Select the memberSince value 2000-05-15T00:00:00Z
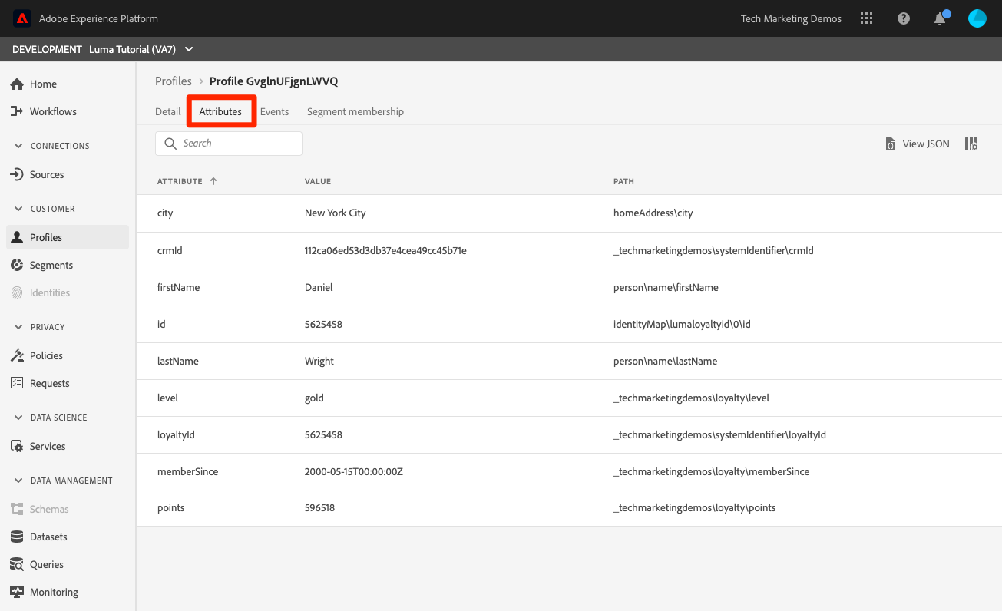This screenshot has height=611, width=1002. [x=354, y=471]
